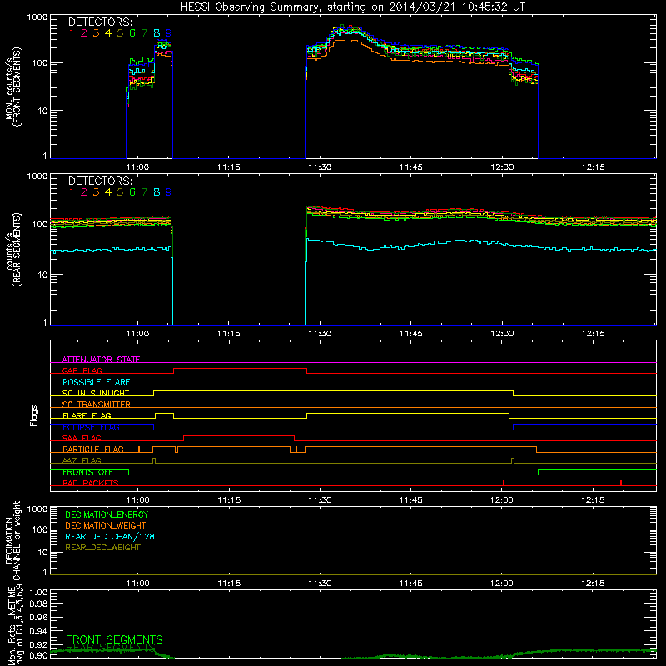Screen dimensions: 666x666
Task: Click the 11:45 time label under rear segments plot
Action: click(411, 334)
